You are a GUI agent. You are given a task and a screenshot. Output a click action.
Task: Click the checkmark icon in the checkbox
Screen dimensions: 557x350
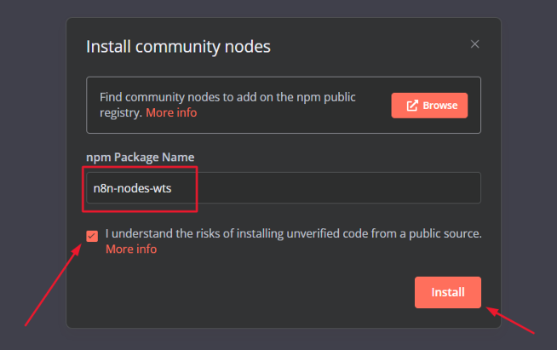tap(92, 235)
